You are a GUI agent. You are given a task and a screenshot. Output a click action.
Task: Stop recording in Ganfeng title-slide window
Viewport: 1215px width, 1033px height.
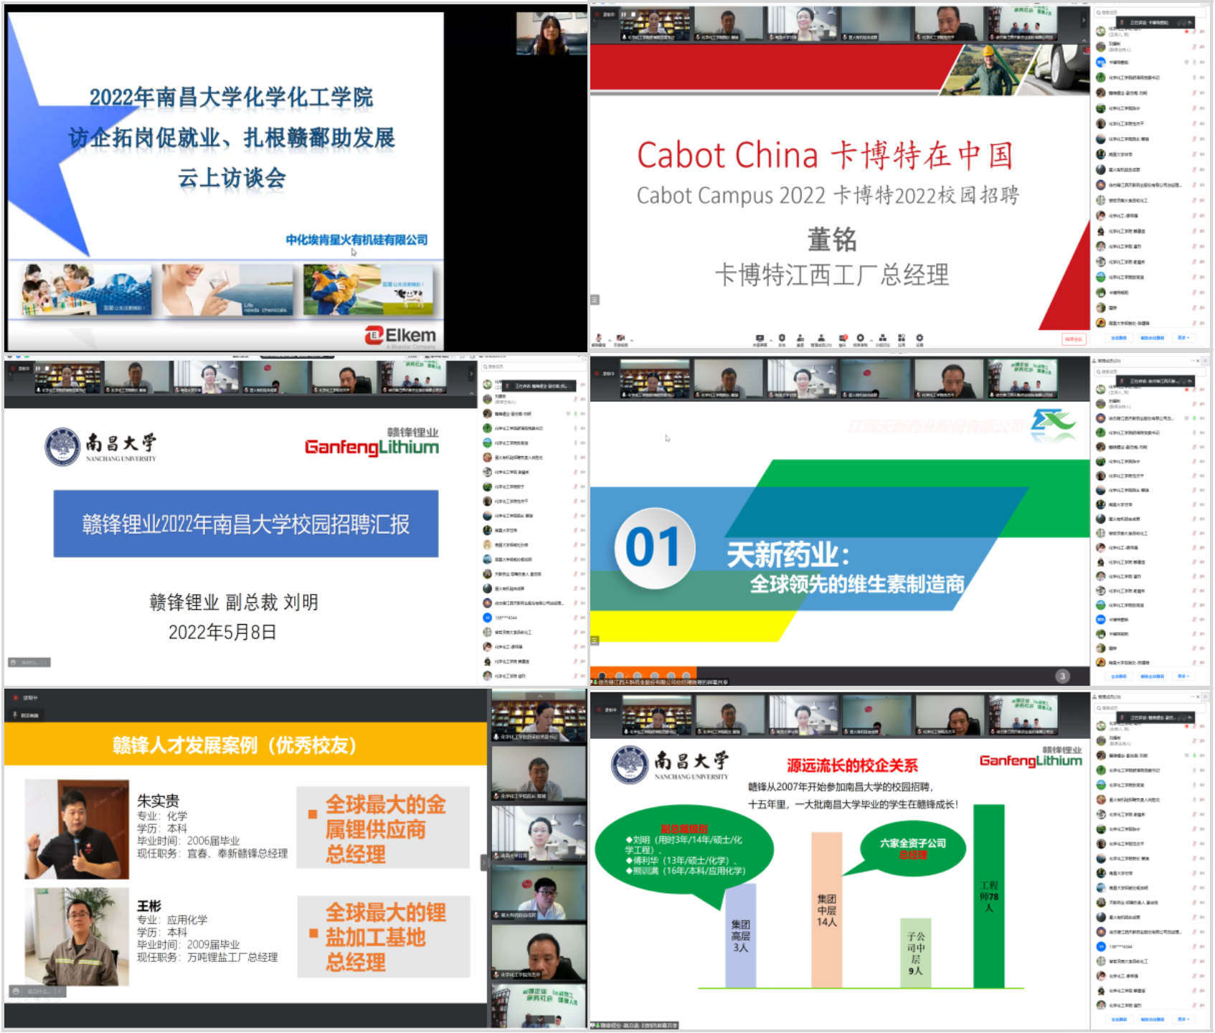pyautogui.click(x=47, y=369)
